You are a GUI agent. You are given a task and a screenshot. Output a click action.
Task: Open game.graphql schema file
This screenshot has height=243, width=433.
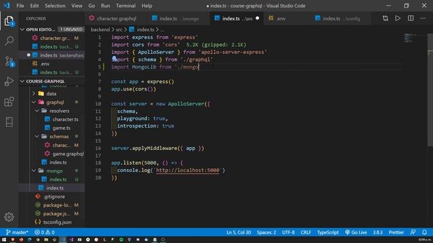pyautogui.click(x=68, y=154)
